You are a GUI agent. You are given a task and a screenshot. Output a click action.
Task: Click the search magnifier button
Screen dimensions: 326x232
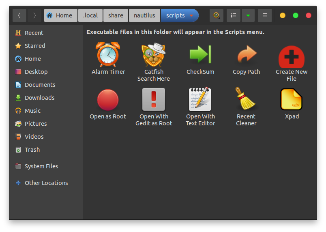point(217,15)
